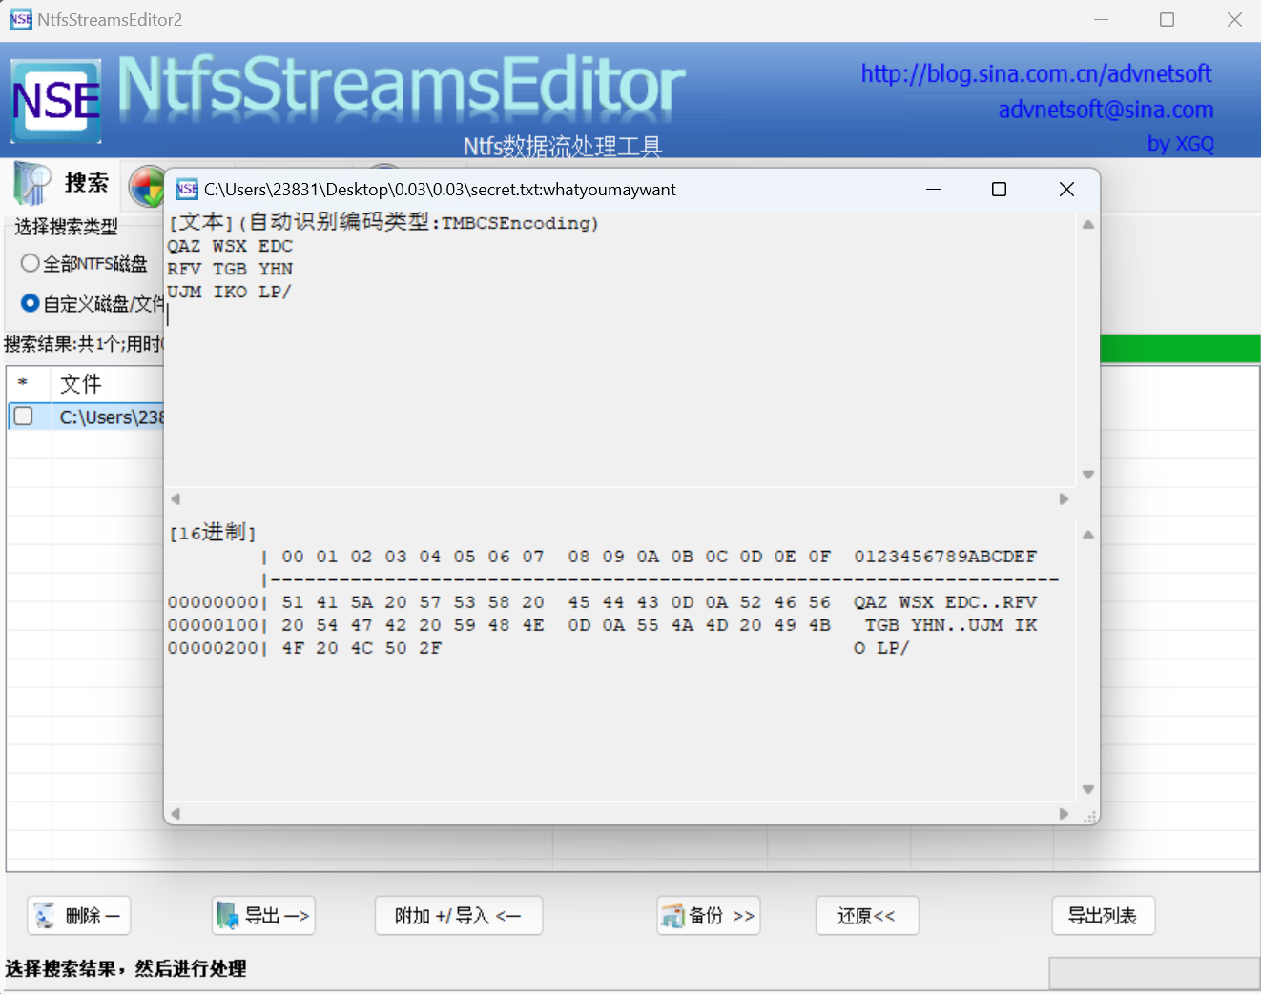Click the text line QAZ WSX EDC

(230, 246)
